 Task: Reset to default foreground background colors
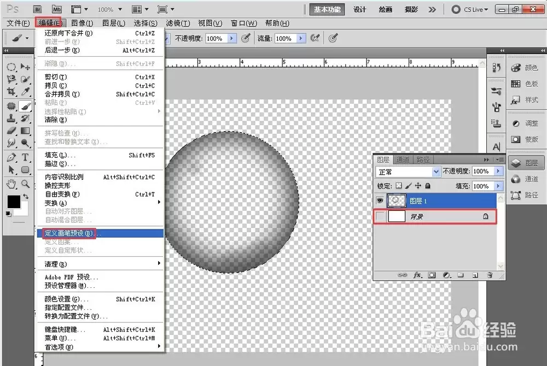[8, 214]
